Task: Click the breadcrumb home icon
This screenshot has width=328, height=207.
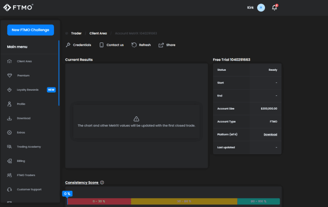Action: point(67,34)
